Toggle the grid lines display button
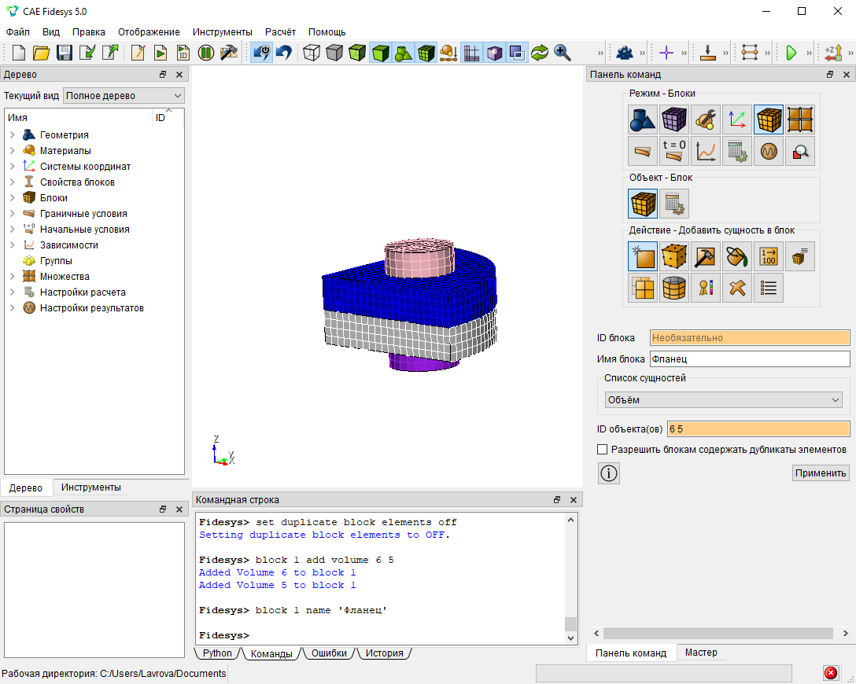The width and height of the screenshot is (856, 684). 471,53
